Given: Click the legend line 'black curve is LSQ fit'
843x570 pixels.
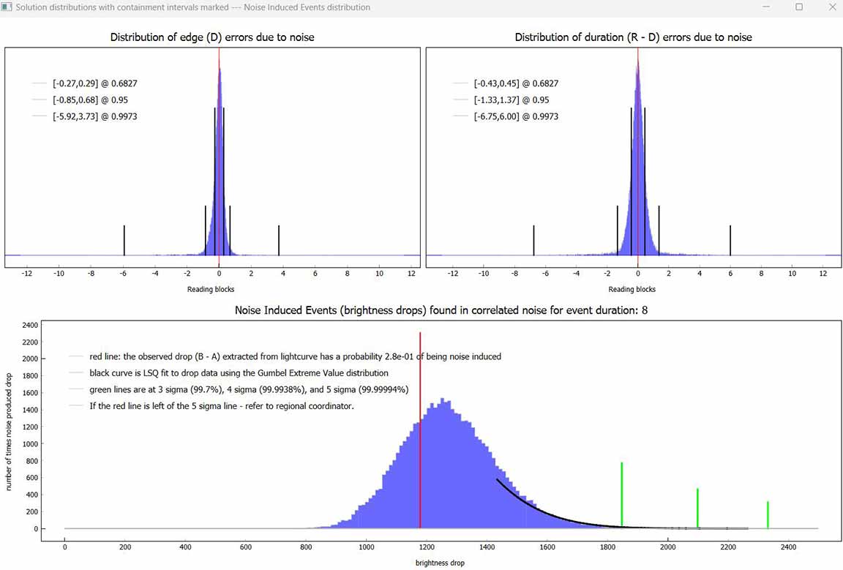Looking at the screenshot, I should coord(239,373).
